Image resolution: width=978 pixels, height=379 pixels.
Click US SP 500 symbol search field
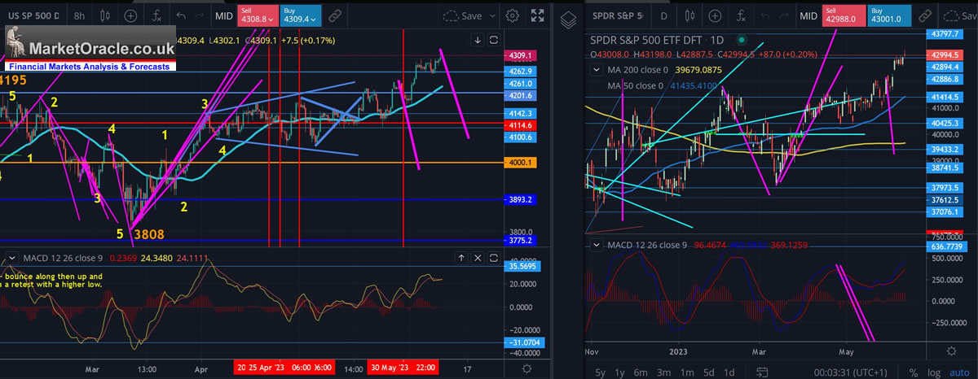pos(31,15)
